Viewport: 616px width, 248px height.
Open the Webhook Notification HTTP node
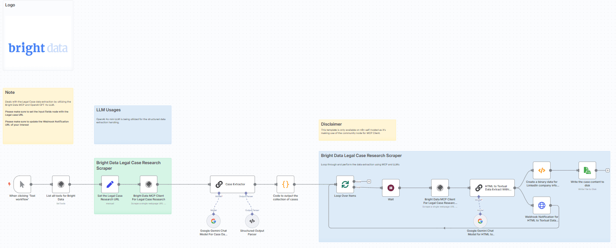click(541, 205)
